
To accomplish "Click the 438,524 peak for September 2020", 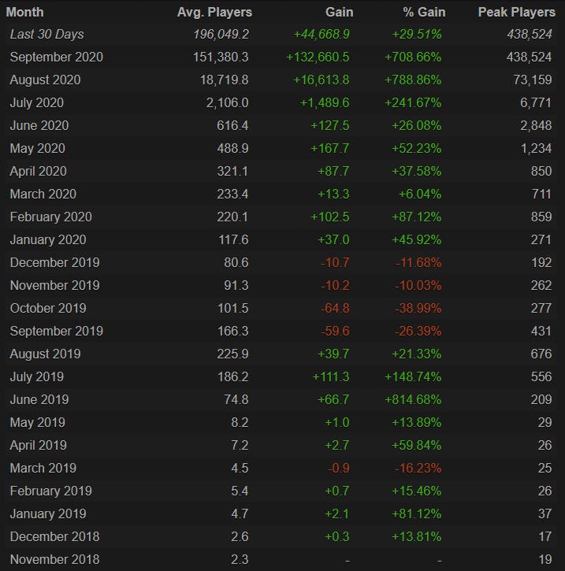I will pos(531,57).
